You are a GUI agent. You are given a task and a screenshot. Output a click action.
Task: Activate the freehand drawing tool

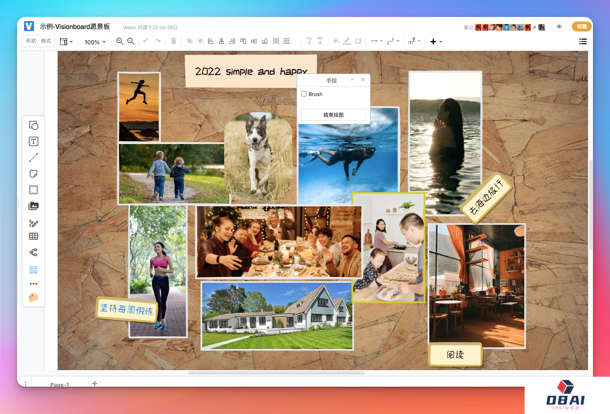point(34,224)
